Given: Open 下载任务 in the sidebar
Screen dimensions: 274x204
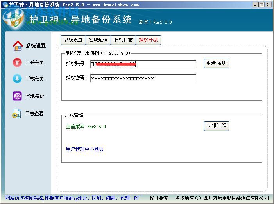Looking at the screenshot, I should (35, 79).
